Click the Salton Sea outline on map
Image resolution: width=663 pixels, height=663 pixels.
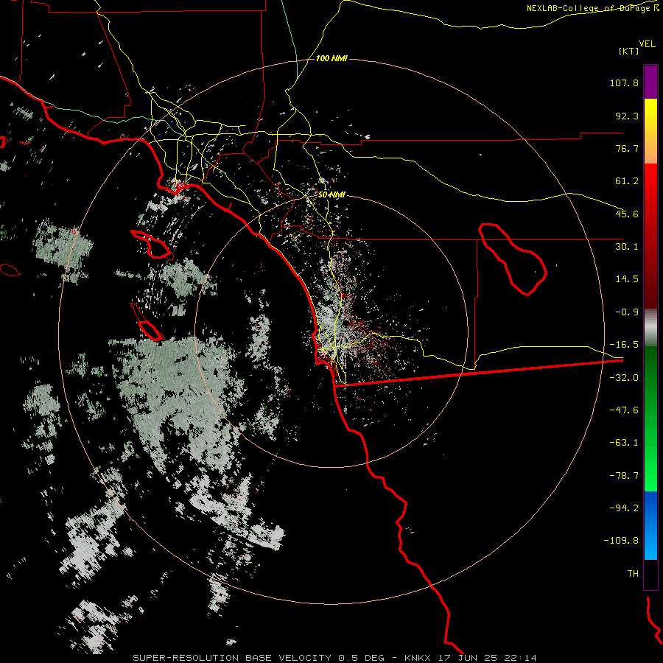click(x=513, y=259)
